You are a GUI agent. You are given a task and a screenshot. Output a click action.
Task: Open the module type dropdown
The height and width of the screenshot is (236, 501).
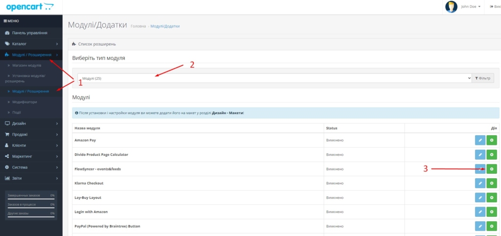tap(274, 78)
